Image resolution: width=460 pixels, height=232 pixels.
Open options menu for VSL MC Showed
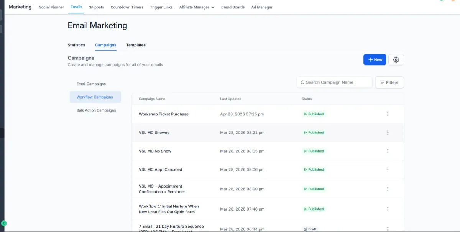pyautogui.click(x=388, y=133)
